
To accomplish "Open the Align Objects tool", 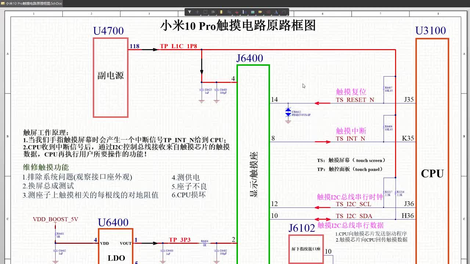I will tap(213, 12).
